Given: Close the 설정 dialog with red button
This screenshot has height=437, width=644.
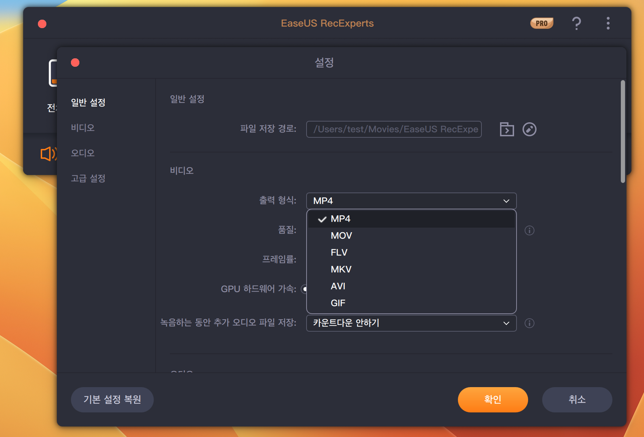Looking at the screenshot, I should point(75,63).
